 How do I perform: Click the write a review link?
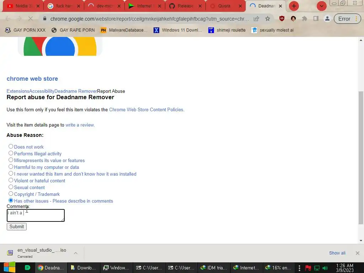pyautogui.click(x=80, y=125)
